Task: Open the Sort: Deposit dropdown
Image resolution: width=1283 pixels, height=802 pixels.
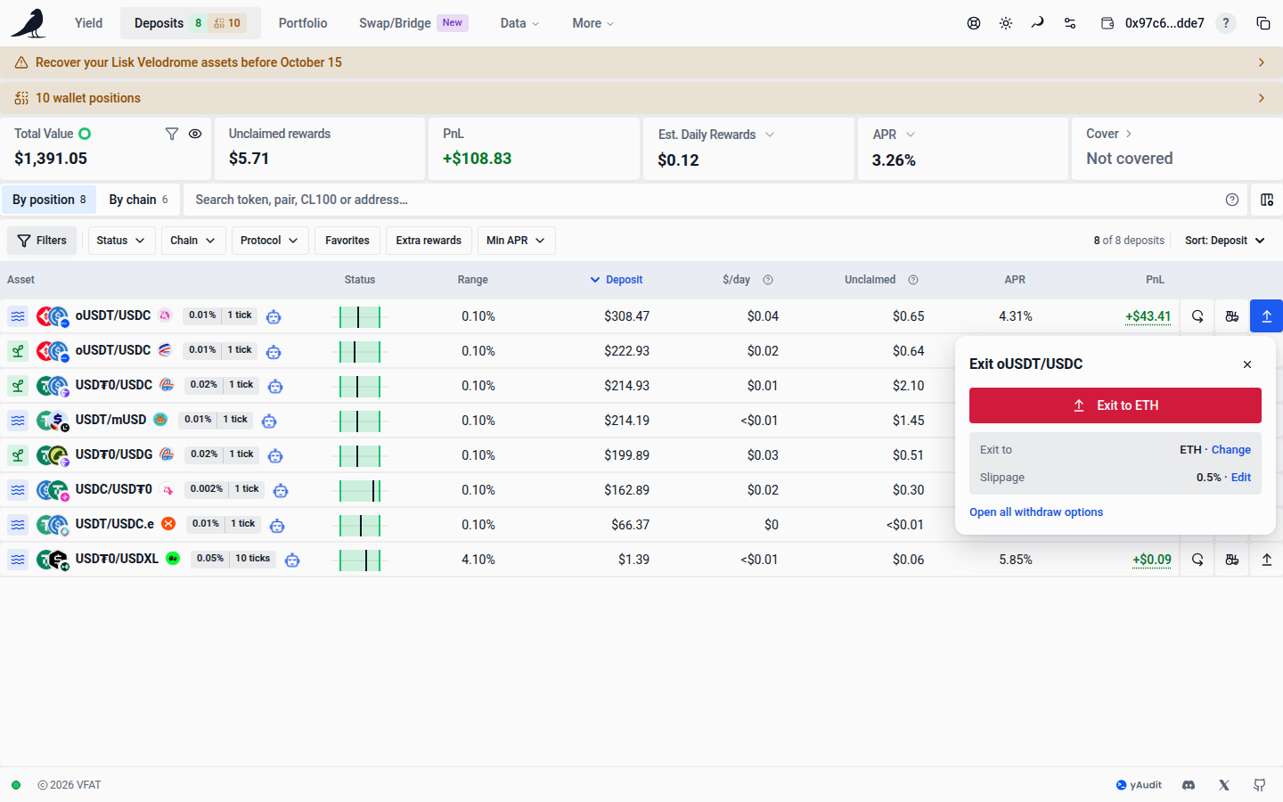Action: [1225, 241]
